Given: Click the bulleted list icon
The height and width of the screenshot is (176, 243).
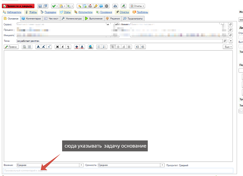Looking at the screenshot, I should click(x=99, y=47).
